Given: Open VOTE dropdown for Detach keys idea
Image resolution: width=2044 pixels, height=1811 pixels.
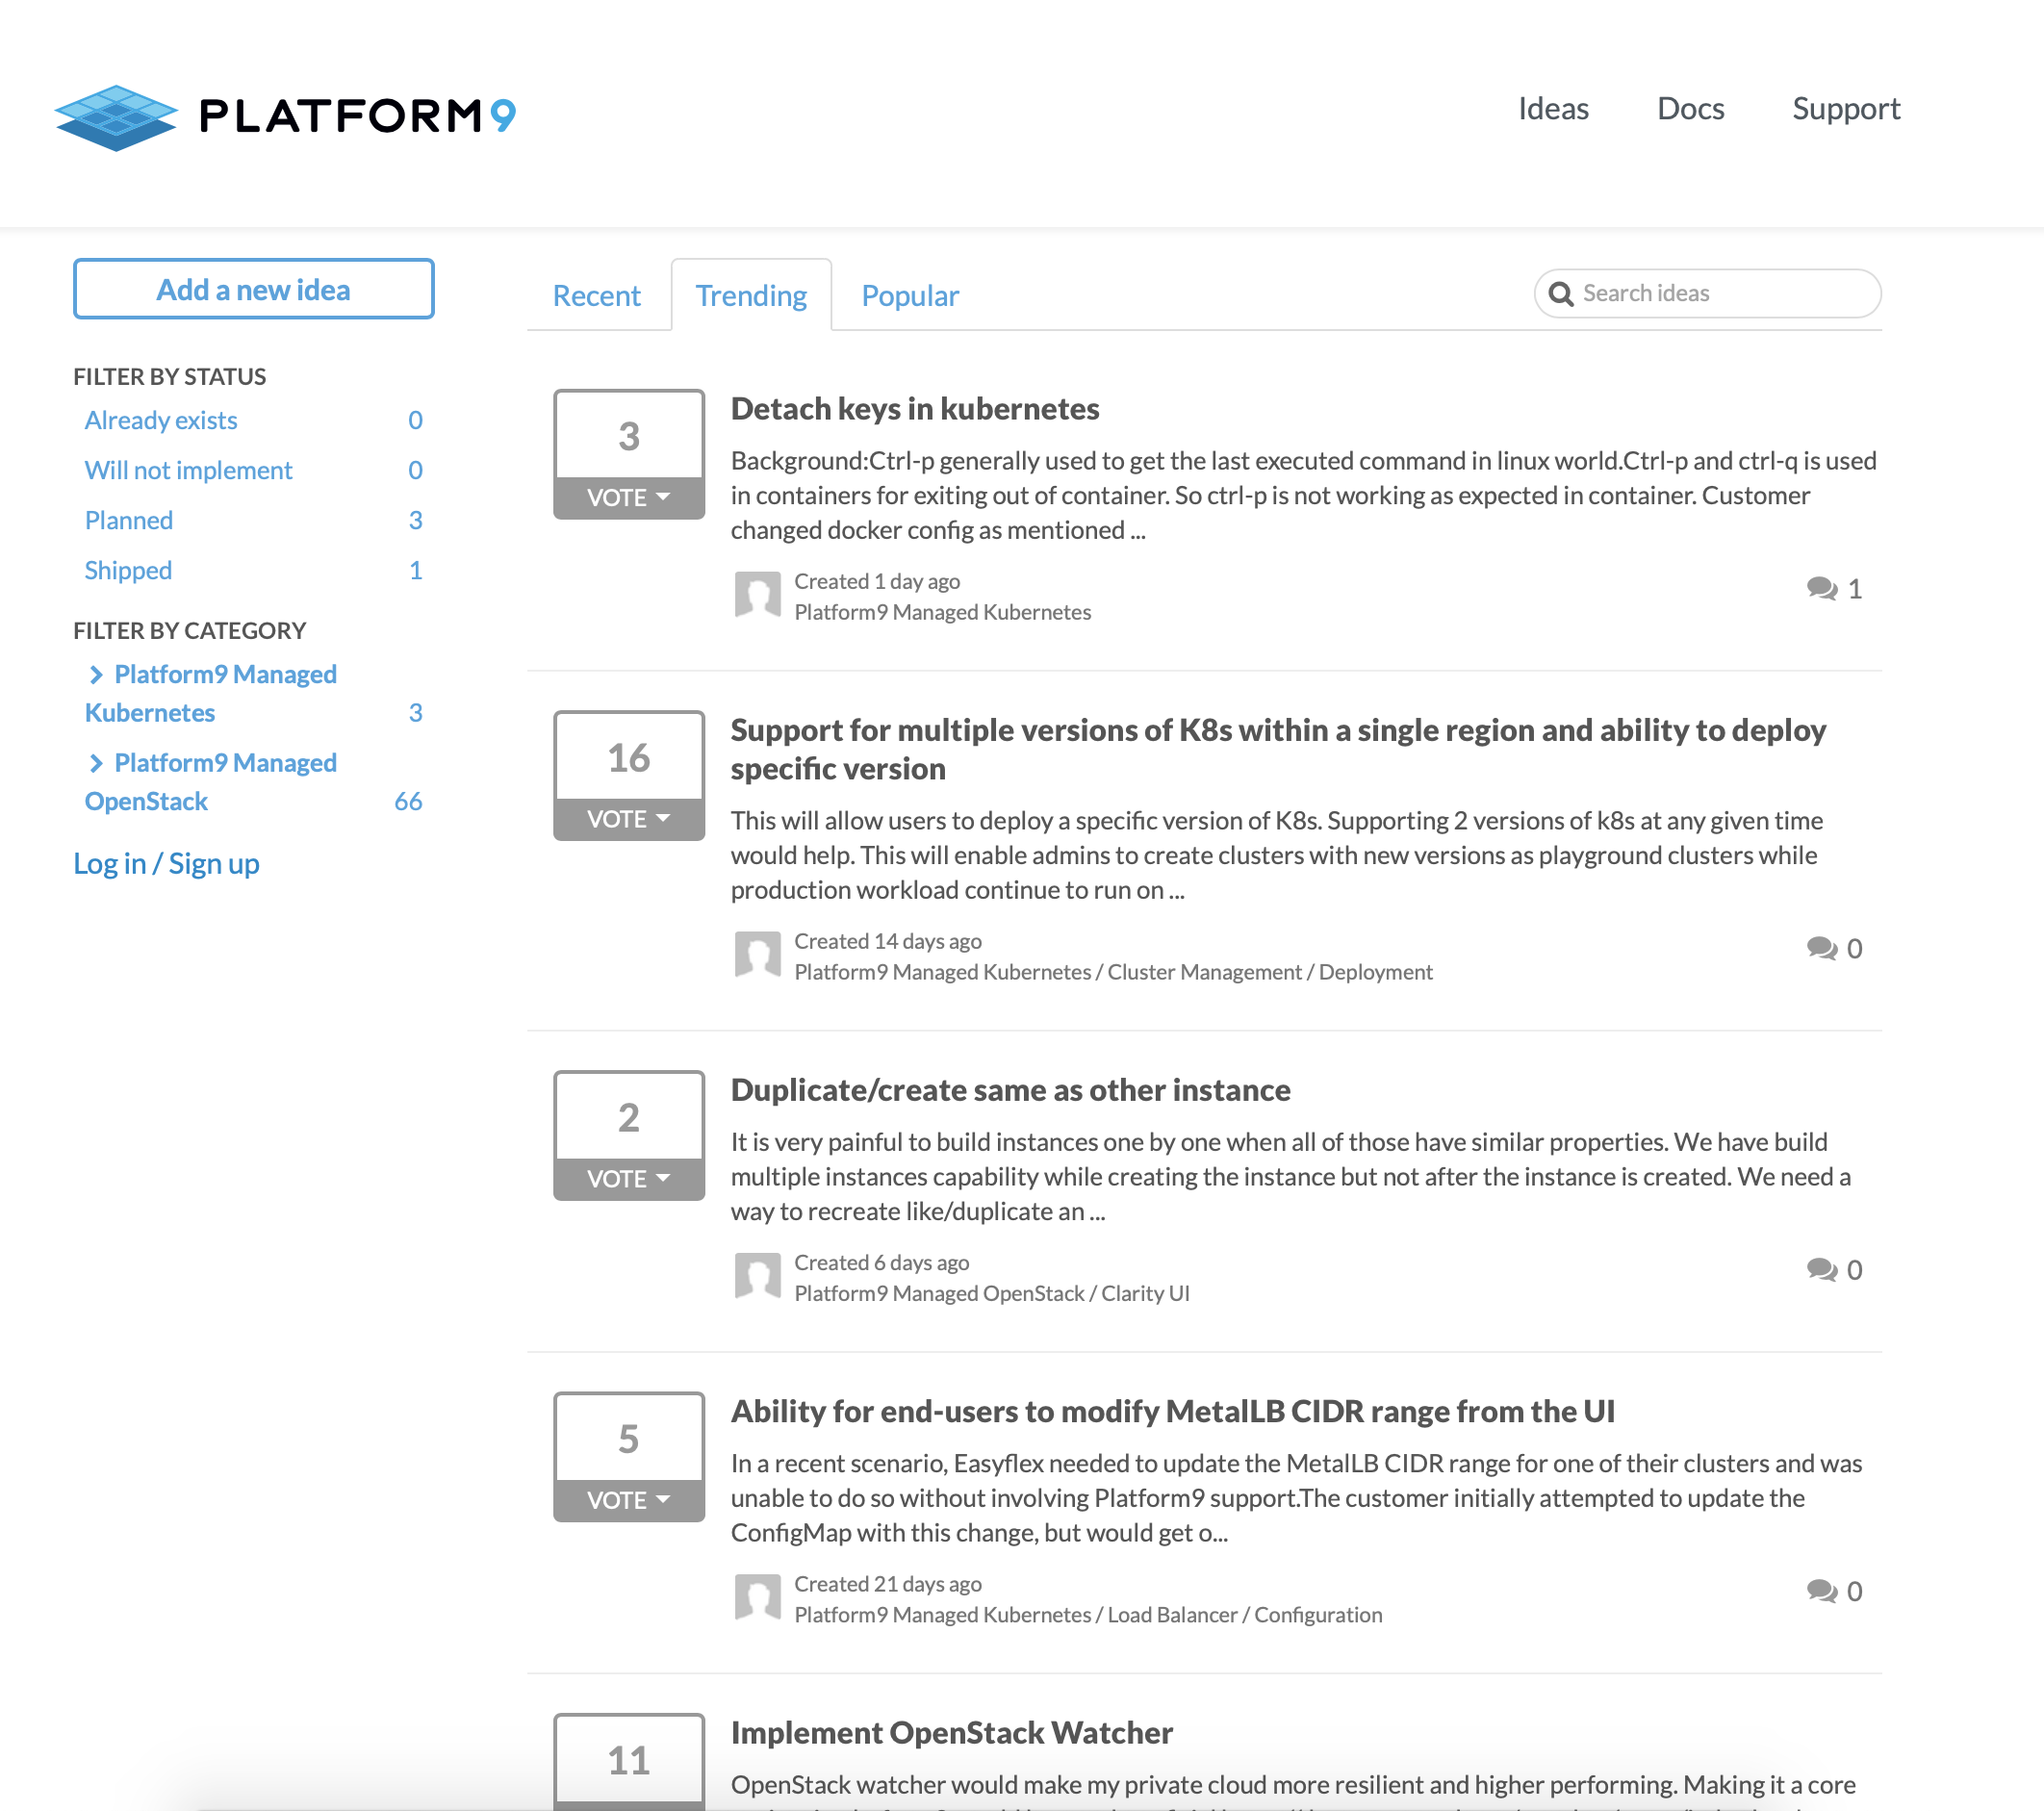Looking at the screenshot, I should tap(628, 498).
